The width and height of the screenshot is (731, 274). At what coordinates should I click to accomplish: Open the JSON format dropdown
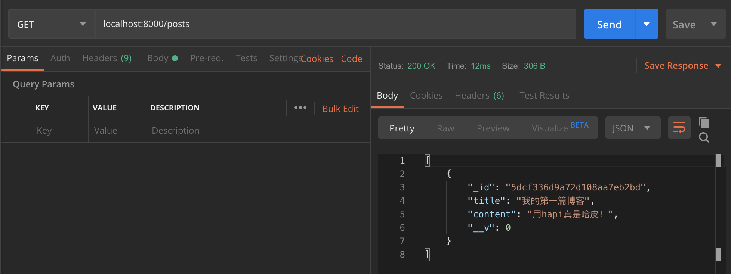(632, 128)
